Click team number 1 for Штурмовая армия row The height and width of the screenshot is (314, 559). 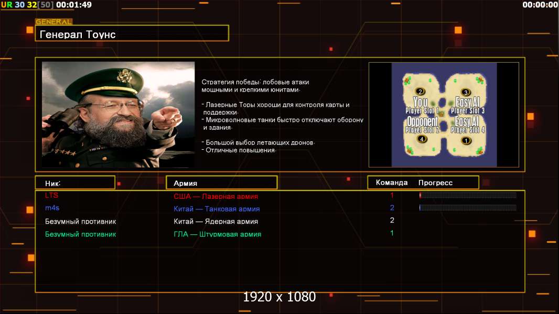click(x=392, y=233)
